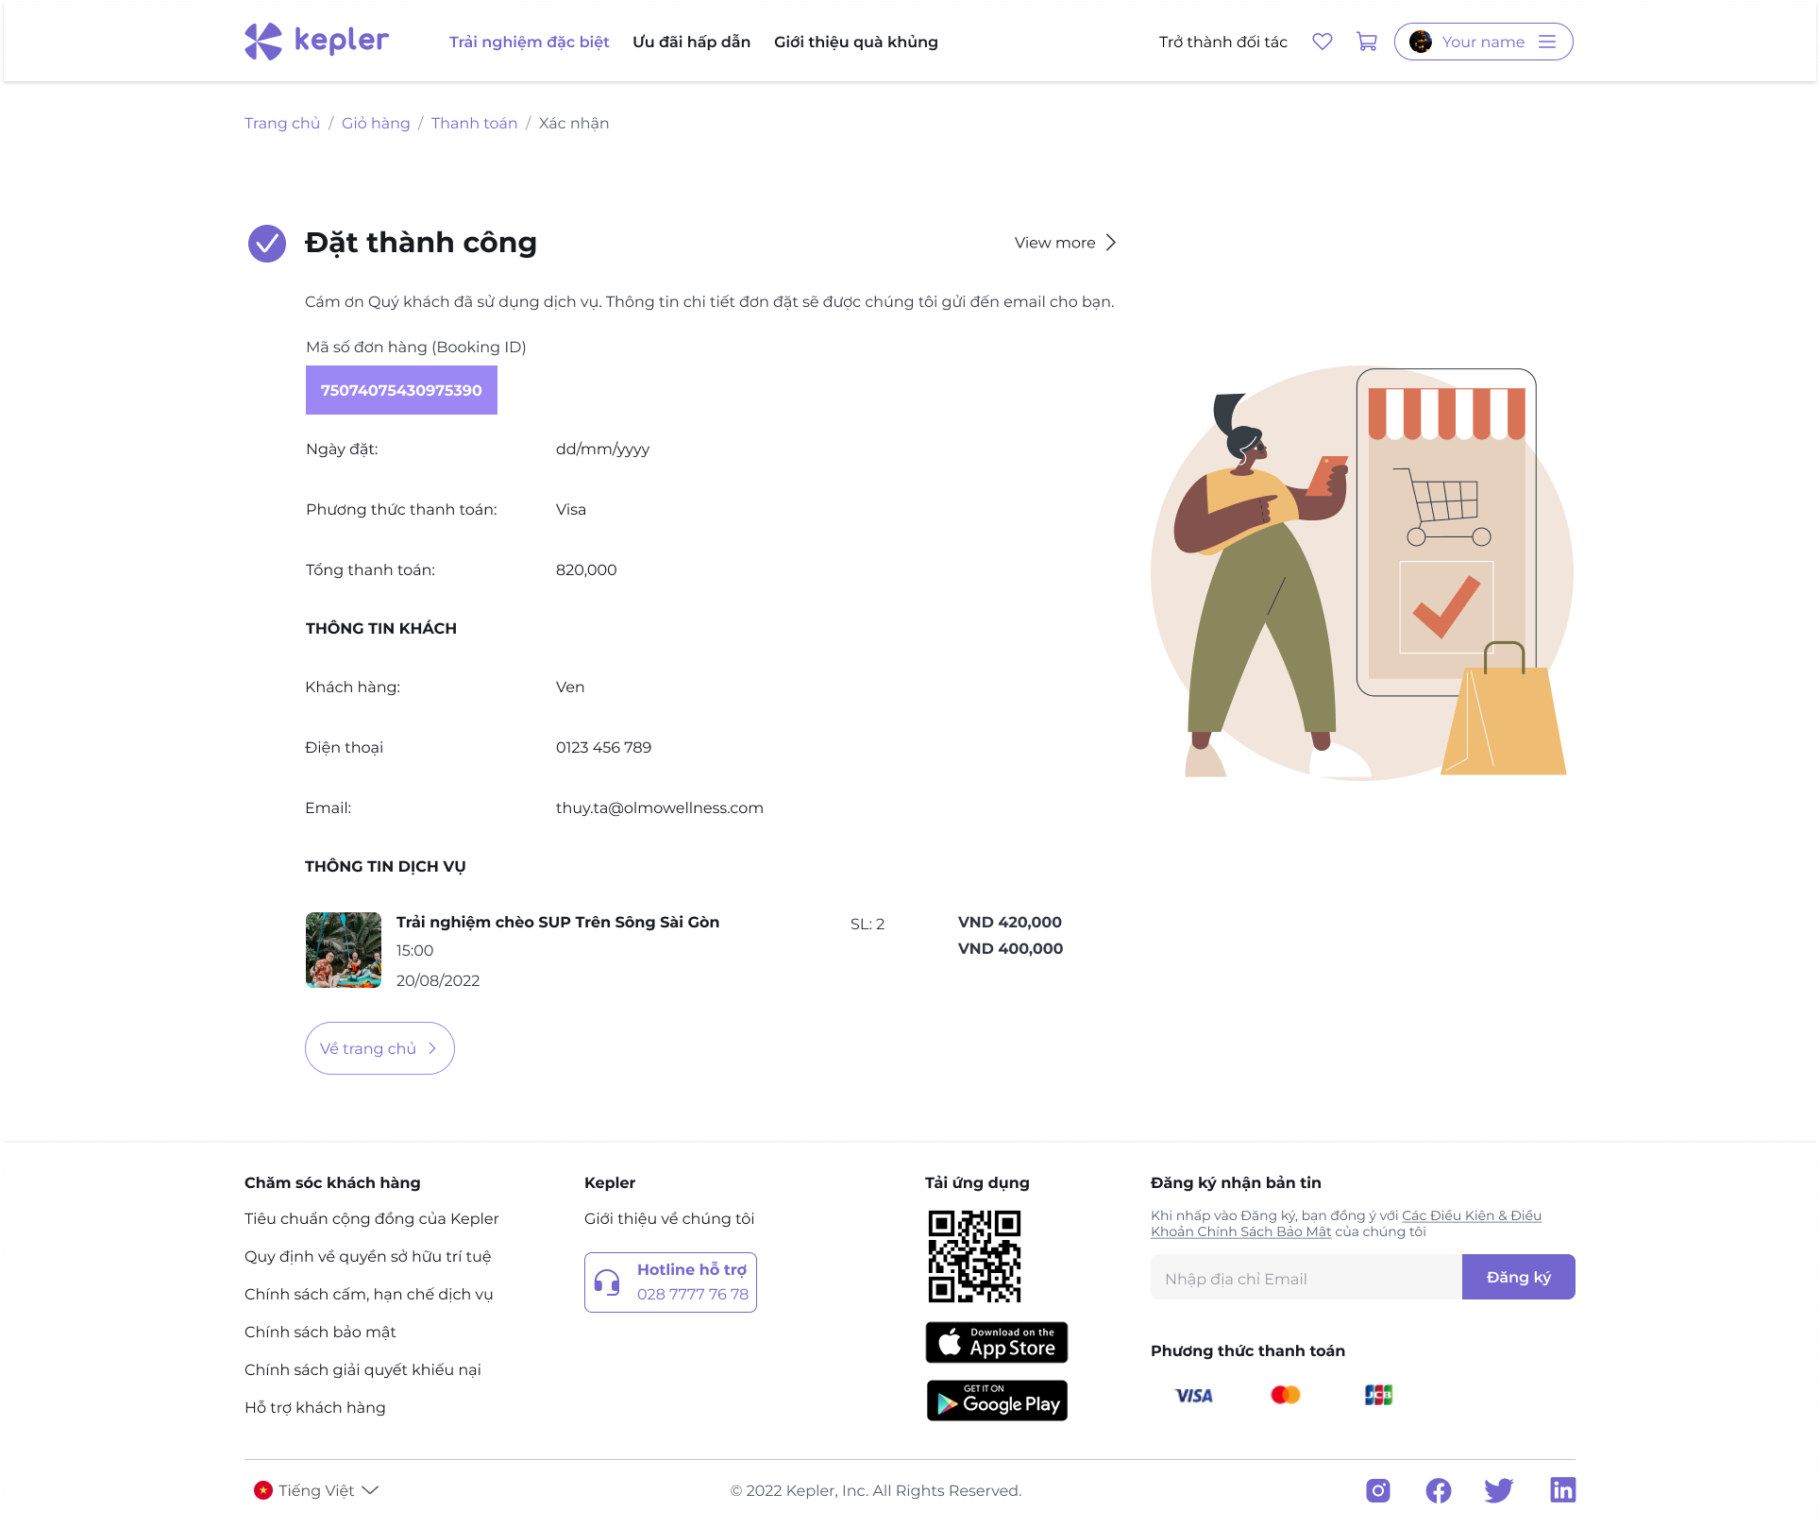The width and height of the screenshot is (1820, 1528).
Task: Click the Đăng ký newsletter button
Action: tap(1518, 1277)
